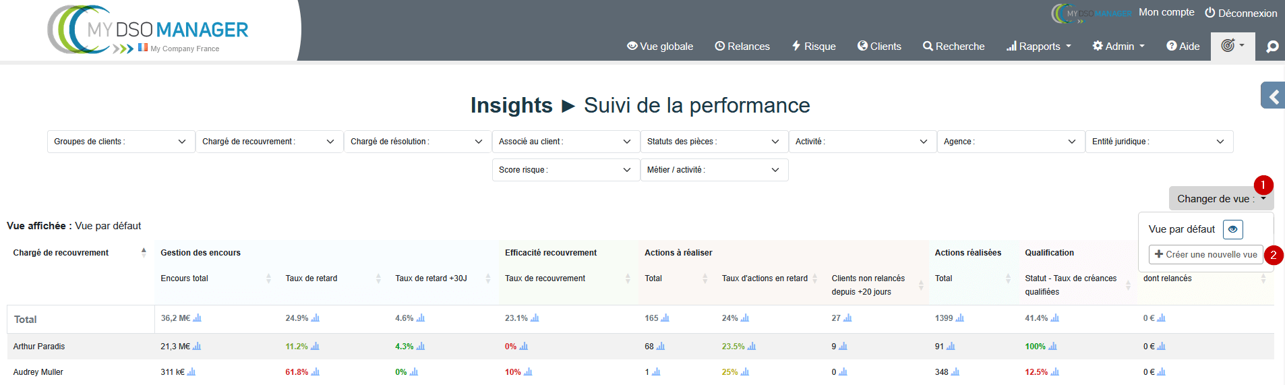Open the Entité juridique dropdown
The width and height of the screenshot is (1285, 385).
(x=1158, y=142)
